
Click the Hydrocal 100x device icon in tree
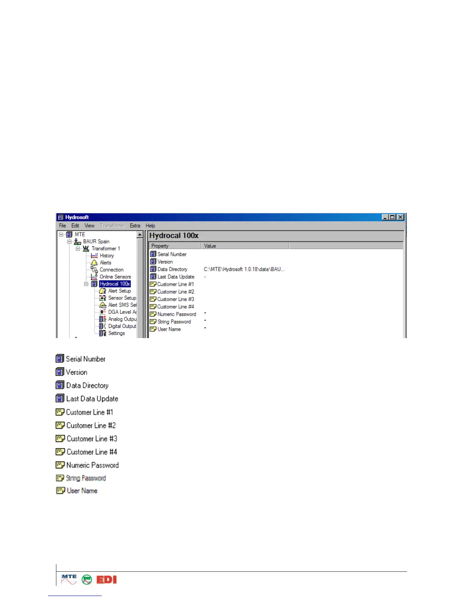pos(95,284)
